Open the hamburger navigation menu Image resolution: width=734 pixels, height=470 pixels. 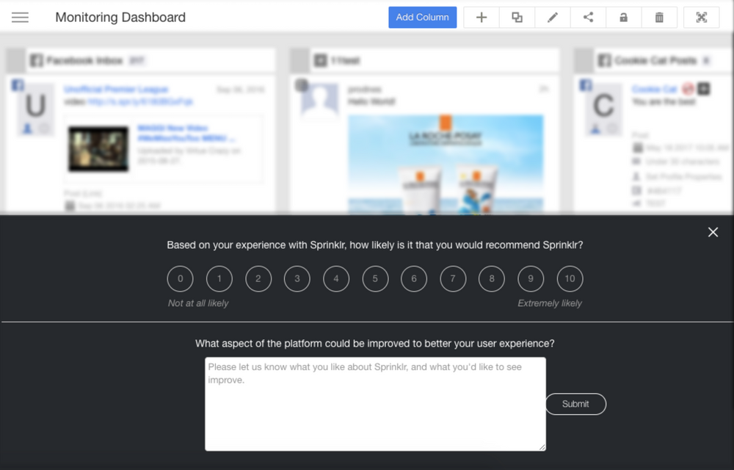(20, 18)
